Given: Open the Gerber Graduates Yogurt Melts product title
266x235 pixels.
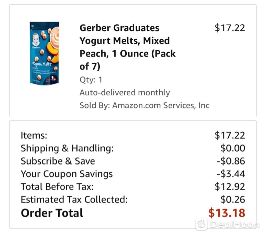Looking at the screenshot, I should click(128, 47).
